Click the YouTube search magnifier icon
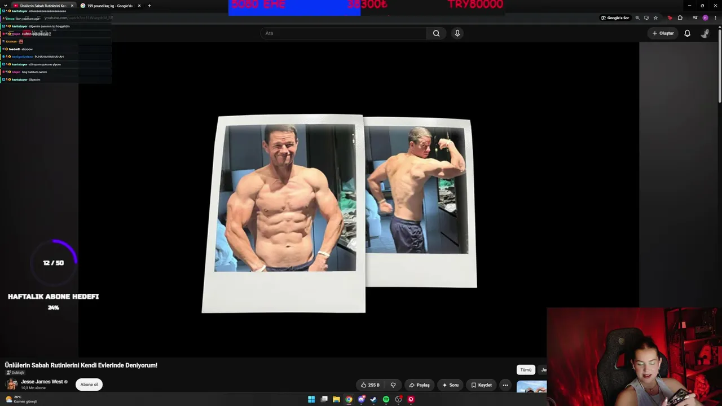Viewport: 722px width, 406px height. [436, 33]
